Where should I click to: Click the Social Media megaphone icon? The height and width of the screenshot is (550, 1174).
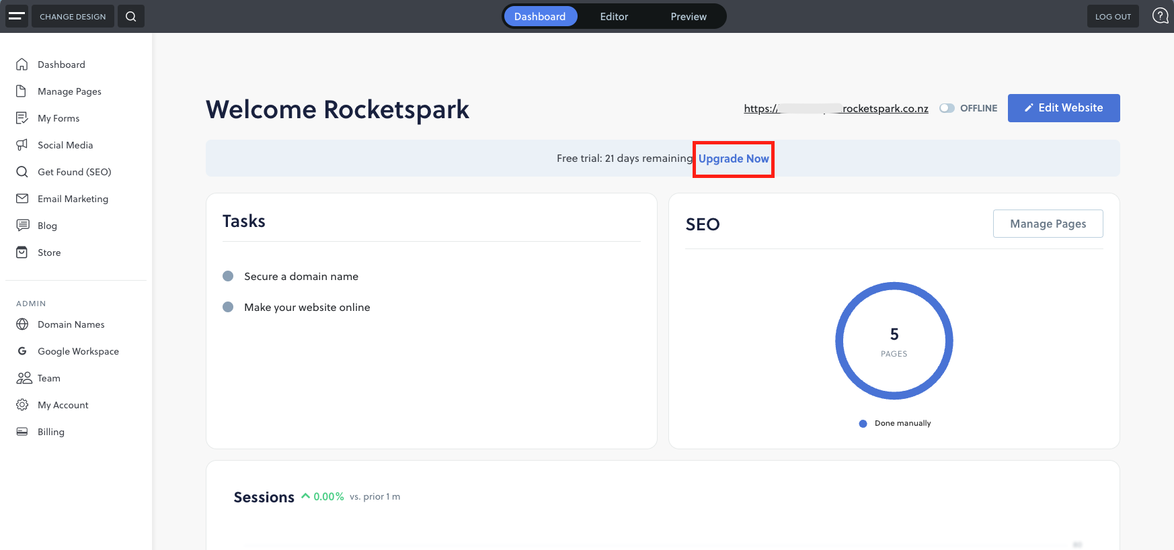[x=22, y=145]
